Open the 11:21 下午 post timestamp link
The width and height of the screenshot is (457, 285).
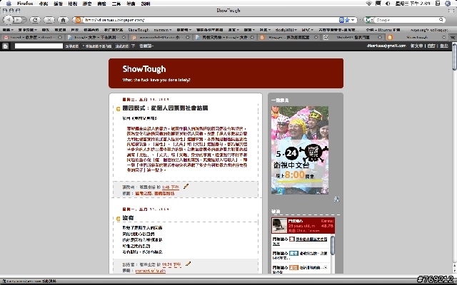[x=171, y=264]
